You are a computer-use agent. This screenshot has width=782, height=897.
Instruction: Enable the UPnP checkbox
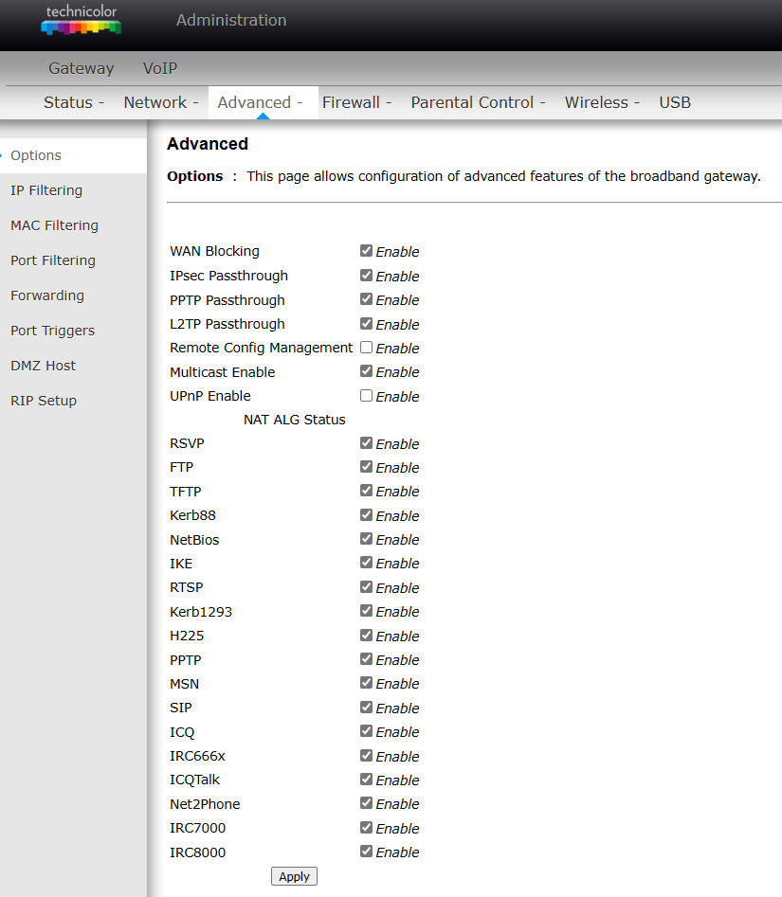click(367, 395)
